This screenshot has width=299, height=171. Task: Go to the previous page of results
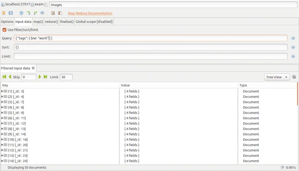pyautogui.click(x=10, y=77)
